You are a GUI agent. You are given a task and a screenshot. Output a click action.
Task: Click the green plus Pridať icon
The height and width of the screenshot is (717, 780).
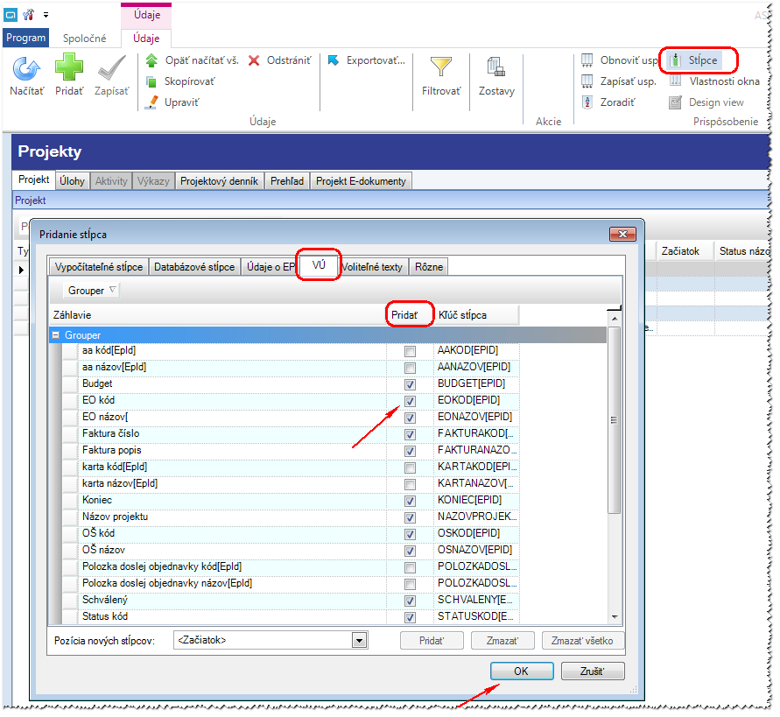pyautogui.click(x=68, y=67)
